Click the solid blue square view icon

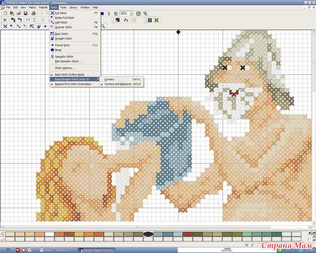click(102, 14)
